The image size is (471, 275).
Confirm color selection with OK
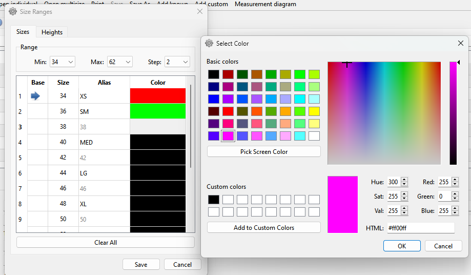click(x=402, y=246)
